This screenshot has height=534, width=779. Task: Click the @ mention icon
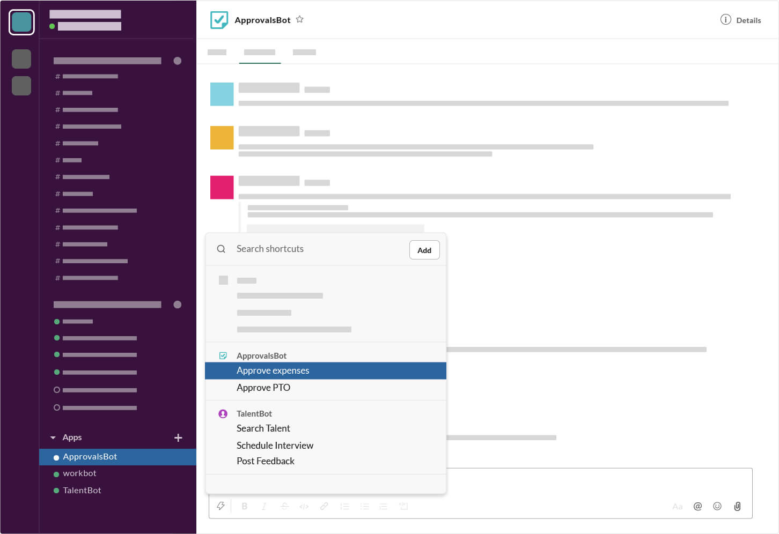coord(697,506)
